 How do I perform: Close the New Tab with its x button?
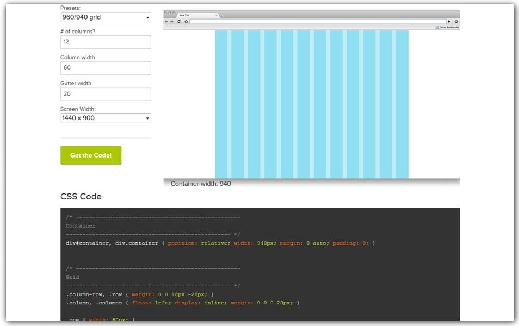[216, 14]
